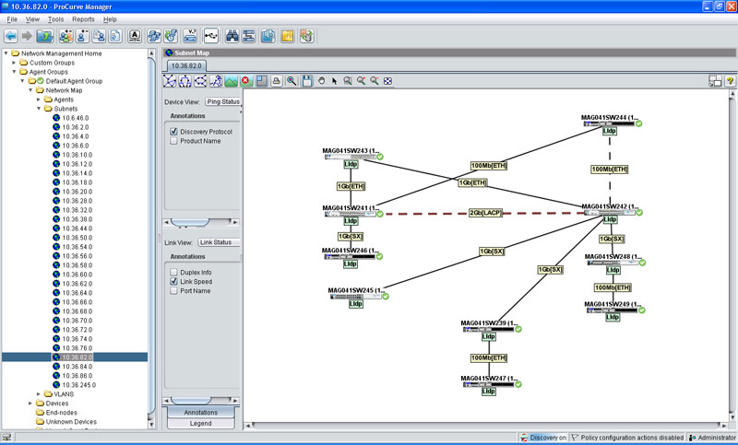
Task: Toggle the Discovery Protocol checkbox
Action: (x=173, y=132)
